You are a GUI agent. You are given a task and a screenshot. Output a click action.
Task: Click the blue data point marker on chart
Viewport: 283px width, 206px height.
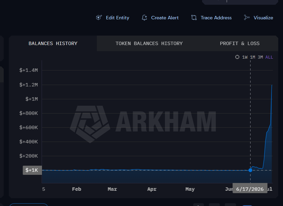tap(250, 170)
